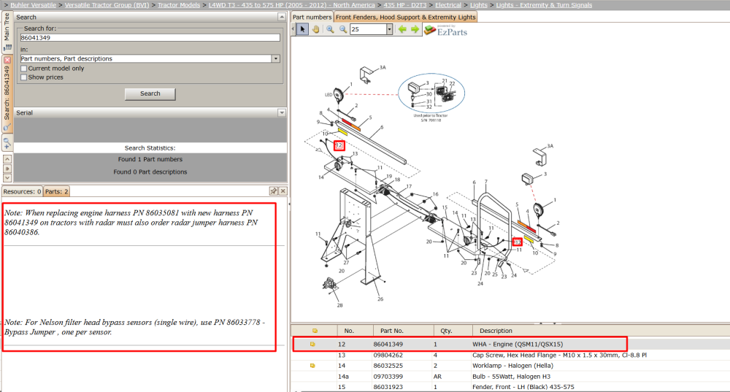Go forward with green right arrow
This screenshot has width=730, height=392.
click(x=415, y=29)
